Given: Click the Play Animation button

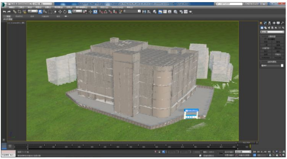Looking at the screenshot, I should pos(262,152).
